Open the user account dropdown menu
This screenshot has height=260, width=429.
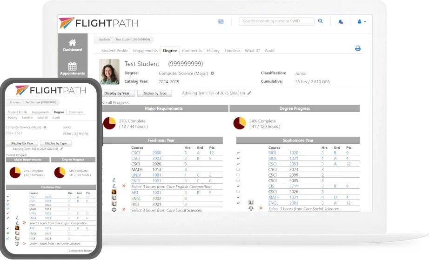pos(362,21)
